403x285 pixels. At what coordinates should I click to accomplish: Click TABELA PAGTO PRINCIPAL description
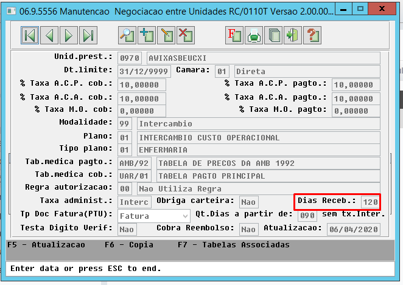pos(211,176)
